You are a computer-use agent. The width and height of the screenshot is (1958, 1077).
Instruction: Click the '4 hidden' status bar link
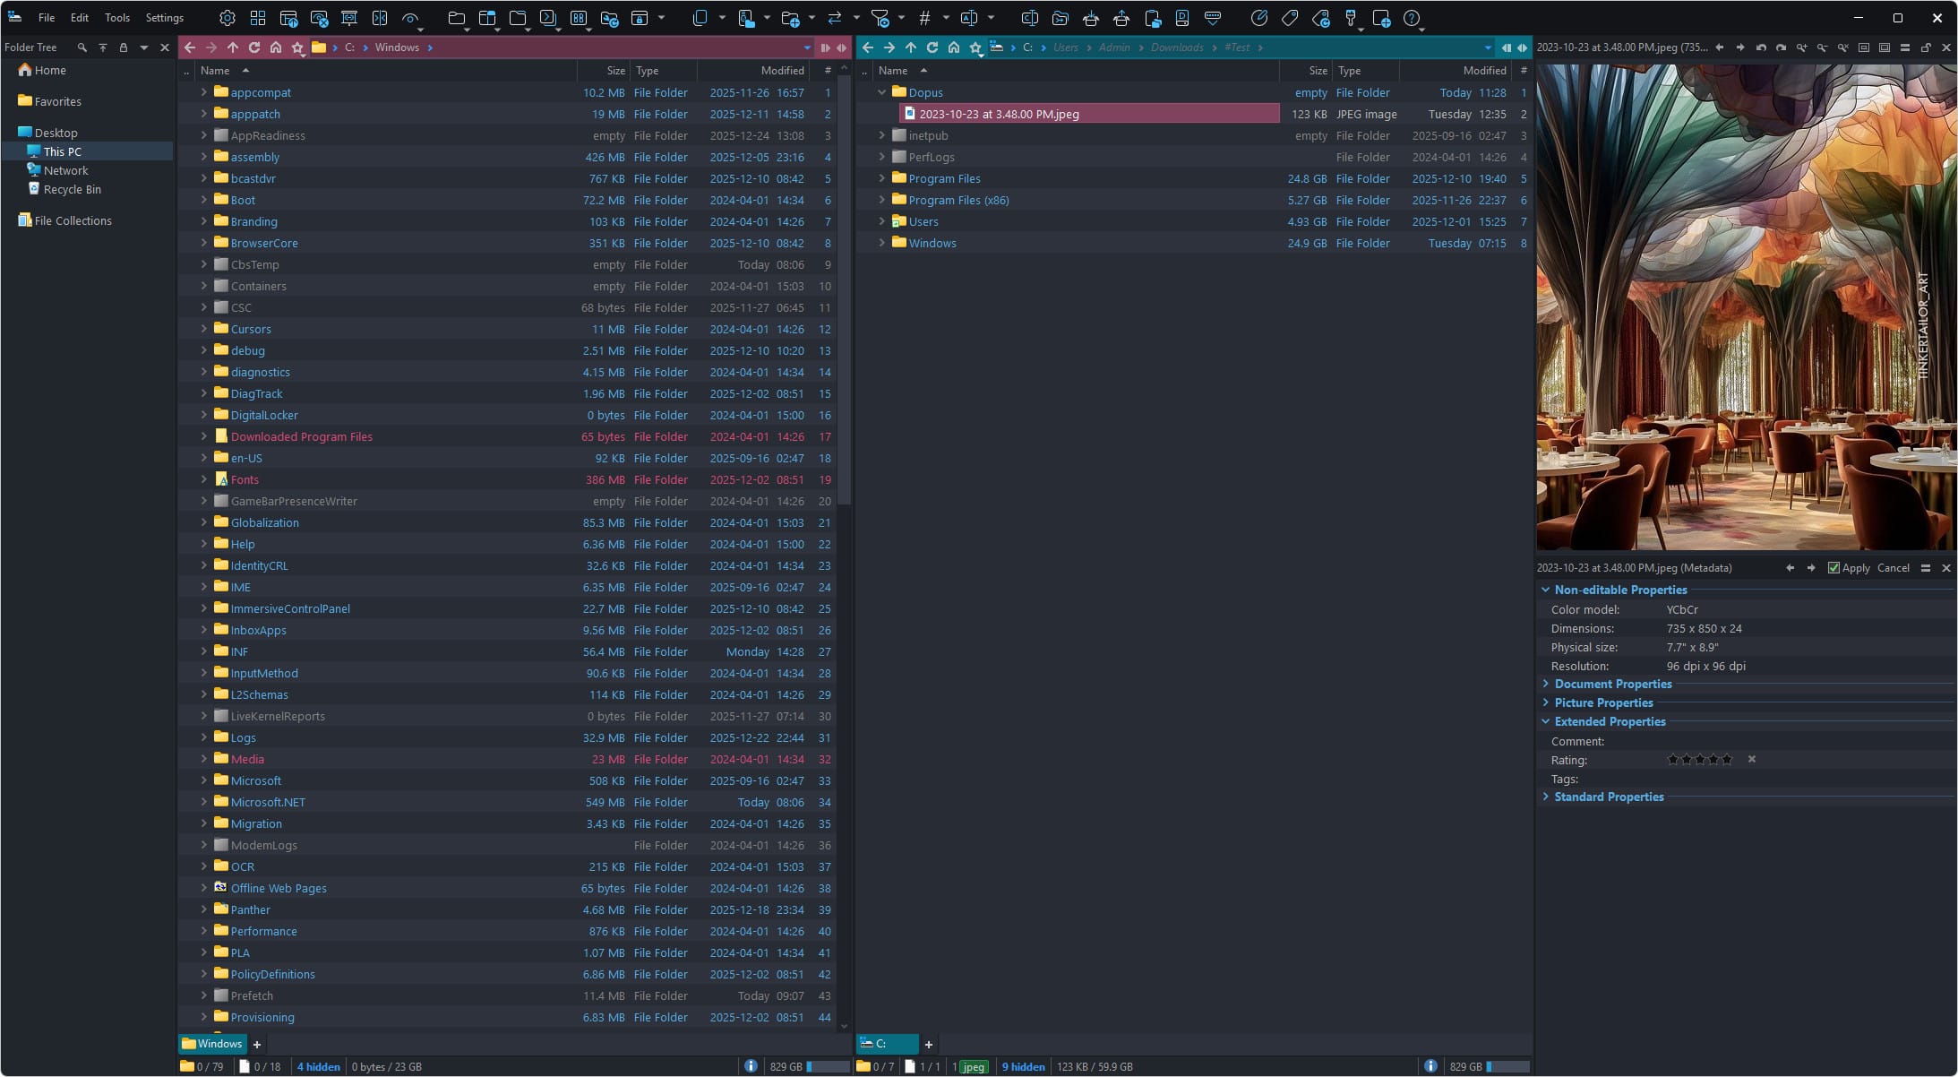pyautogui.click(x=318, y=1066)
